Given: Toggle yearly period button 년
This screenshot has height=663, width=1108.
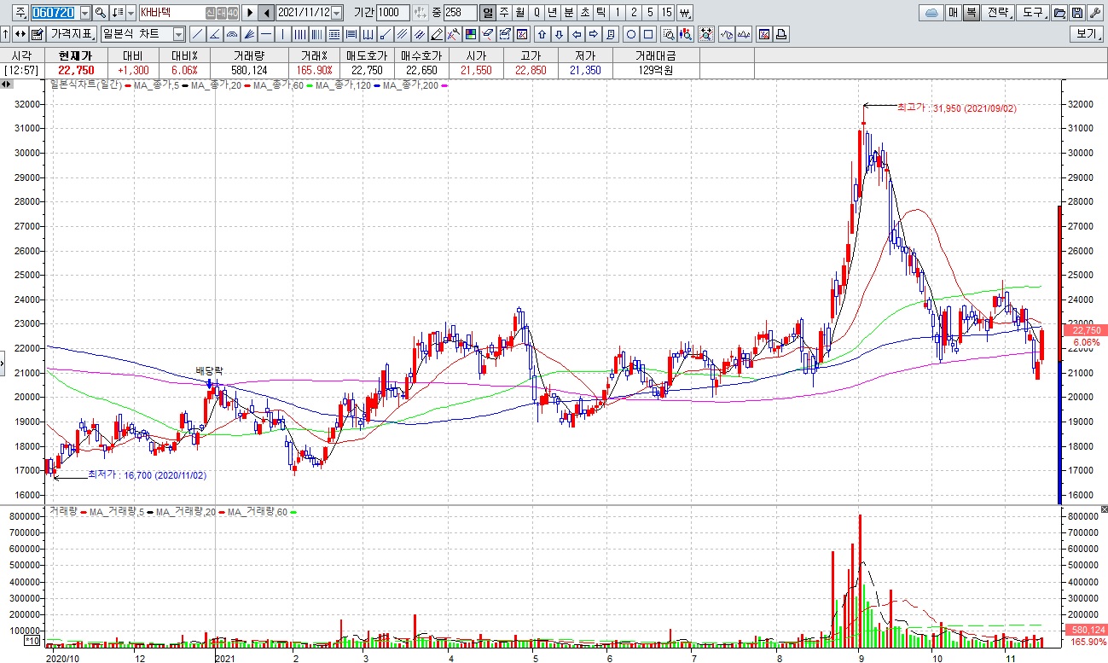Looking at the screenshot, I should [x=552, y=13].
